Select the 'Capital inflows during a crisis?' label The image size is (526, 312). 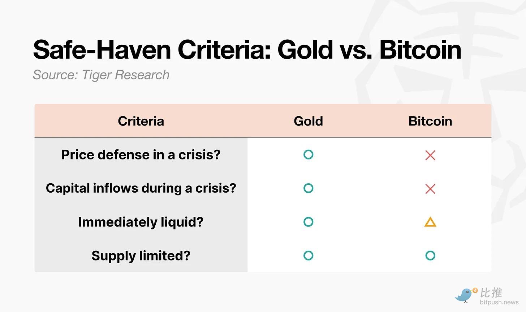[x=141, y=188]
